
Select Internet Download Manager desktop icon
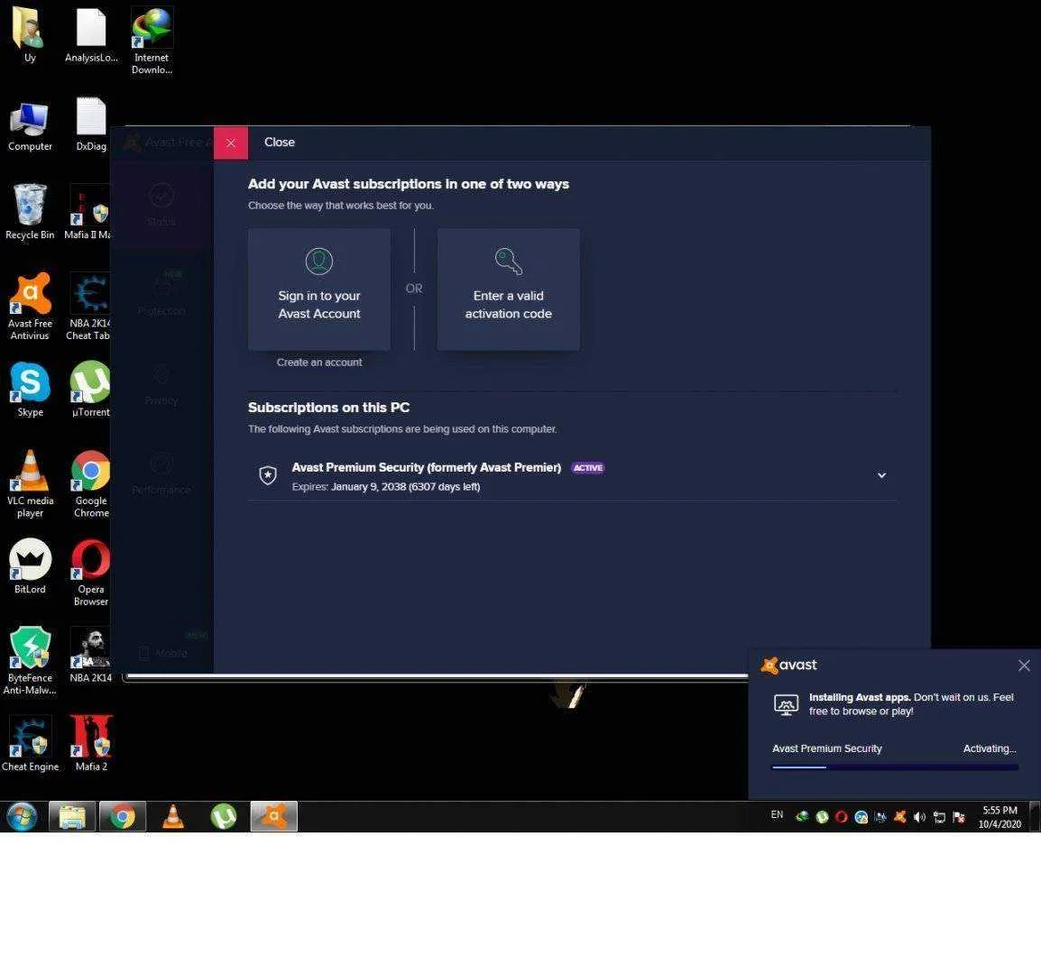tap(152, 40)
